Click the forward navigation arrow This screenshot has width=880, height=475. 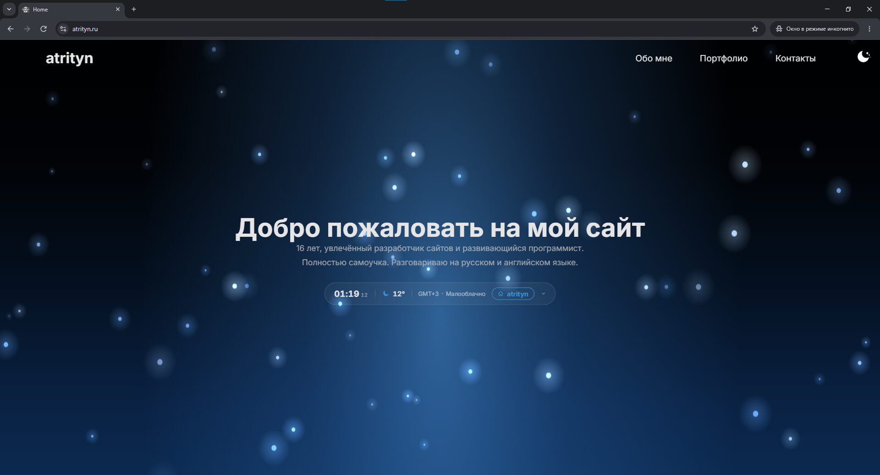tap(27, 29)
